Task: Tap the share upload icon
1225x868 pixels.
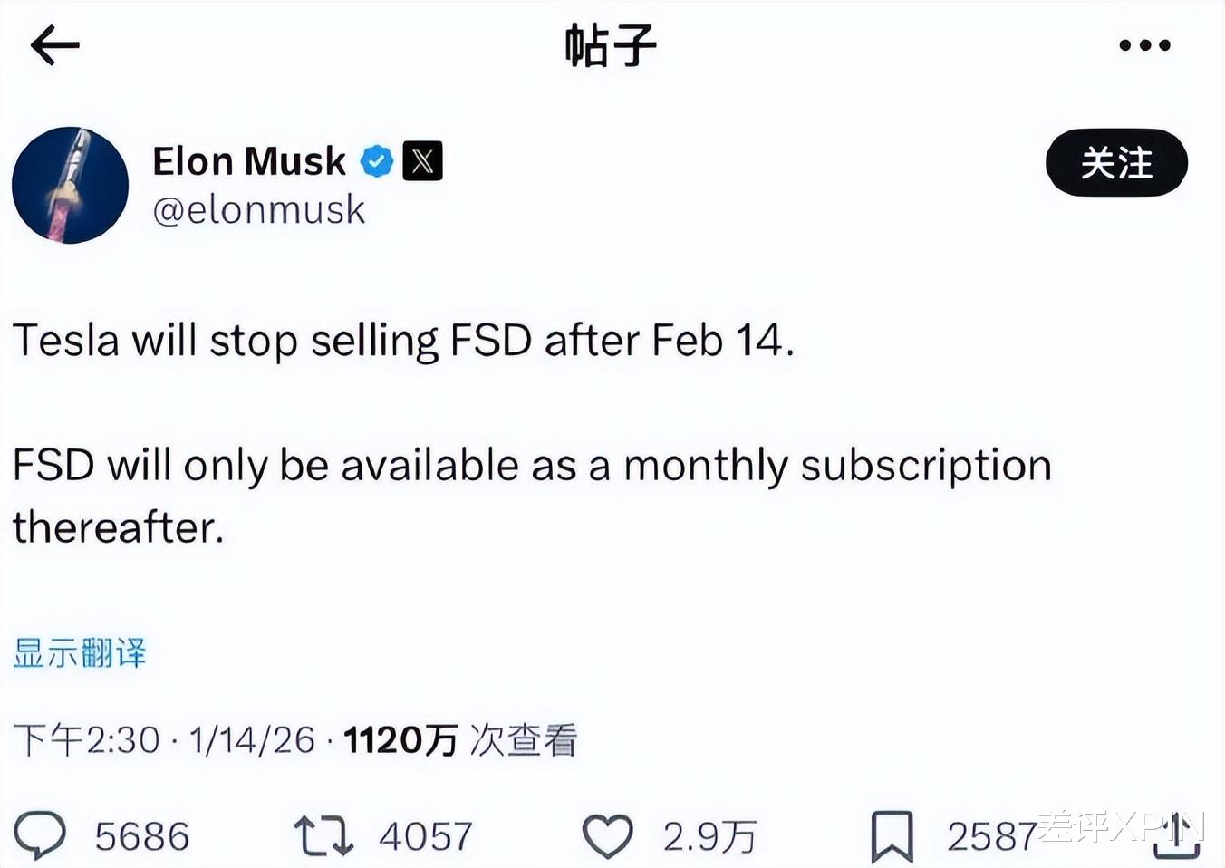Action: [1176, 835]
